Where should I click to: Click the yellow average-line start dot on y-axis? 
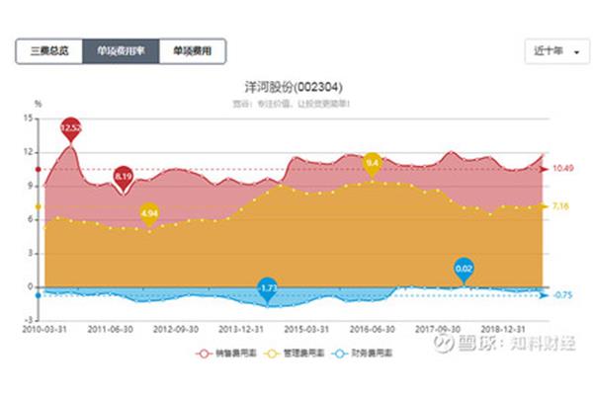point(39,207)
